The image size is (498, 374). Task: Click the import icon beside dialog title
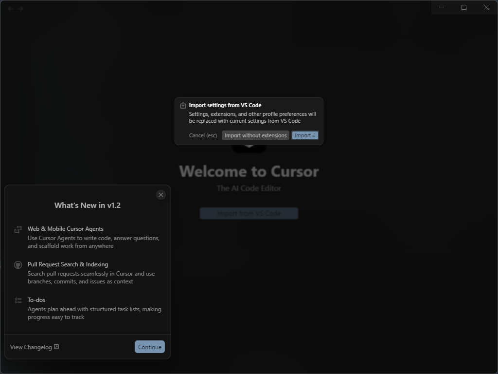pyautogui.click(x=183, y=105)
